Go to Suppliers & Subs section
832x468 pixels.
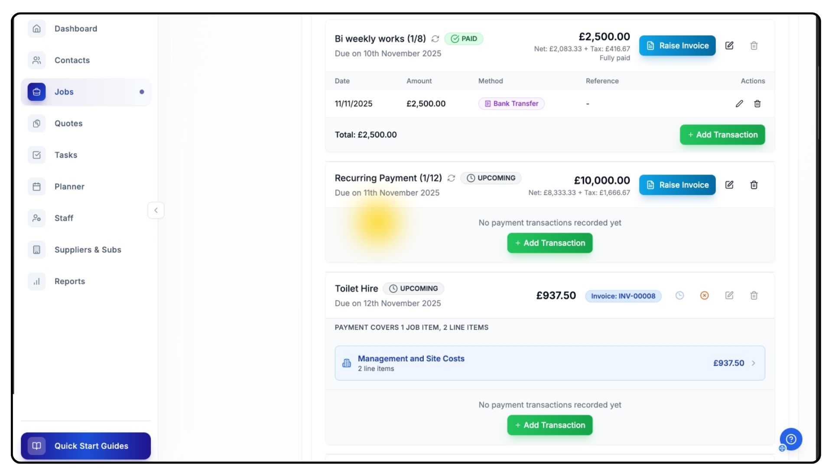point(88,250)
